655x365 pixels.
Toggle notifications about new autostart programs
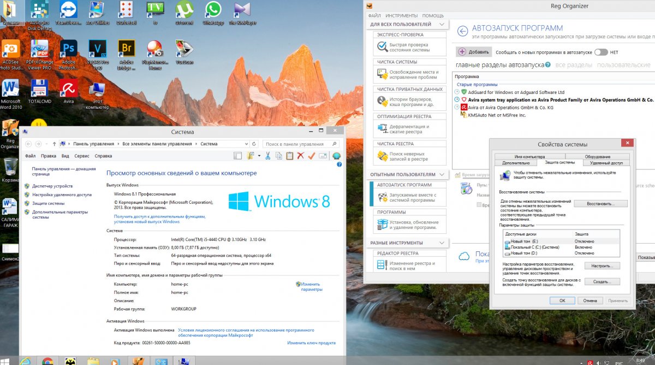(600, 52)
